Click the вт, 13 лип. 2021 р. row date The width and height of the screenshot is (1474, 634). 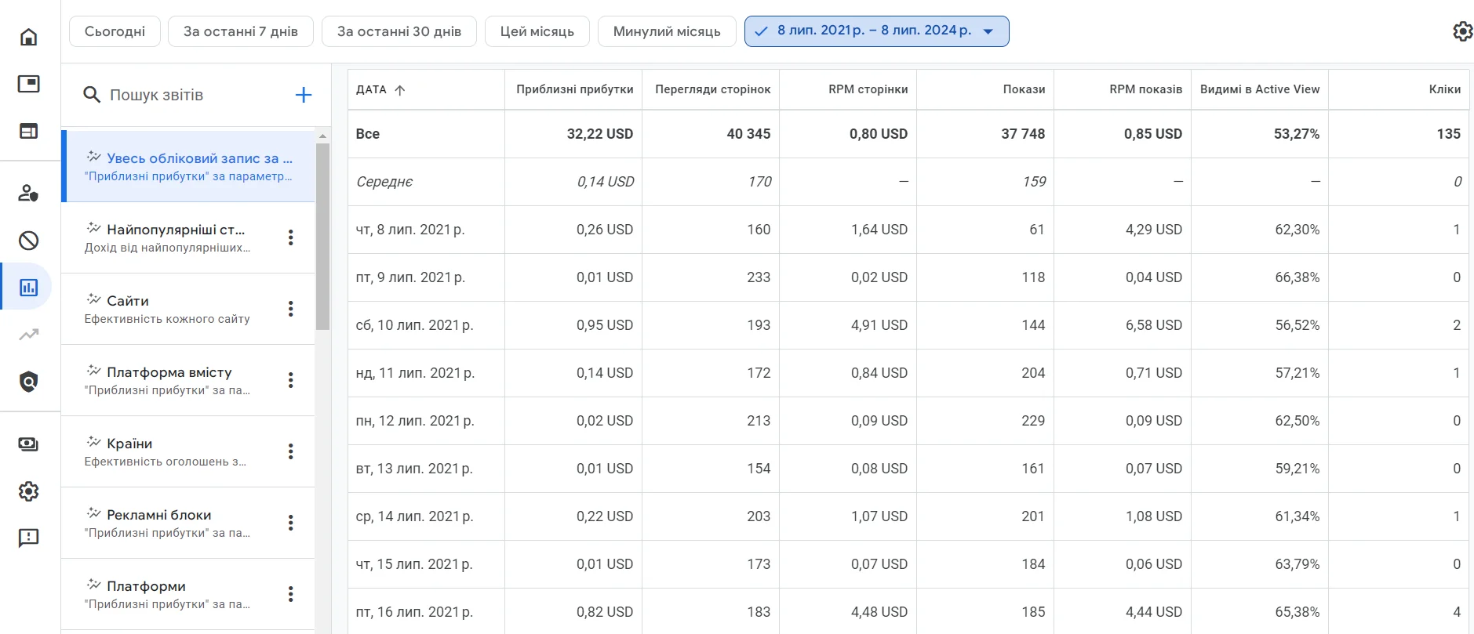[414, 469]
